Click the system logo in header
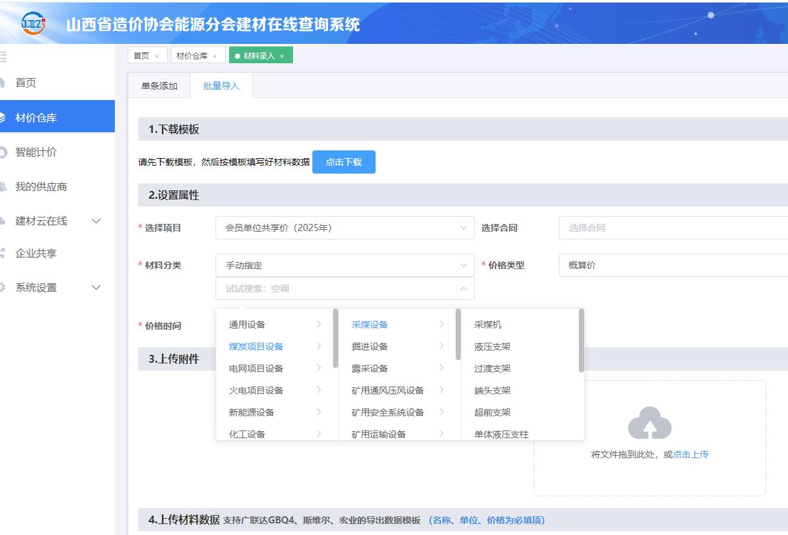Screen dimensions: 788x535 33,23
